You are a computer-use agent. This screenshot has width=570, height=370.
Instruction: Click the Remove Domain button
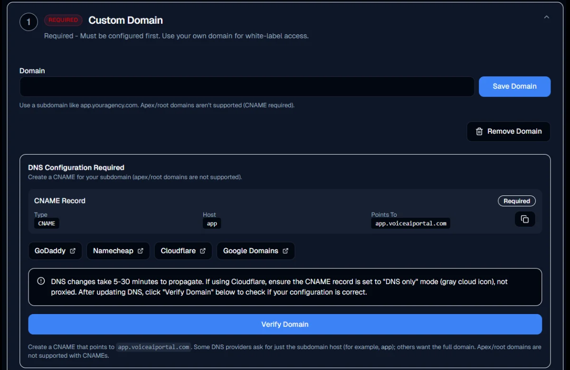pyautogui.click(x=508, y=131)
